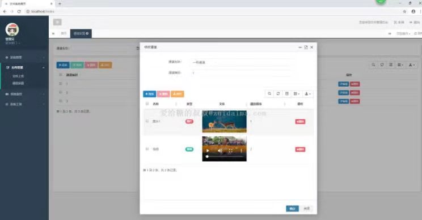Toggle the sidebar with the hamburger button
This screenshot has height=220, width=422.
57,22
